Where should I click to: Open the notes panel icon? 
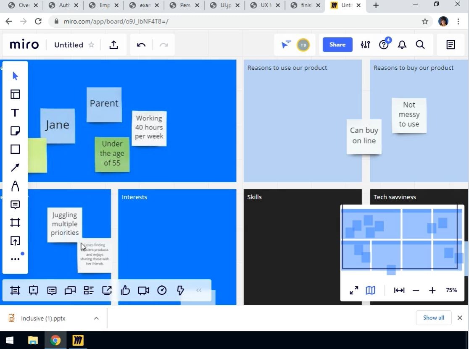[x=451, y=45]
